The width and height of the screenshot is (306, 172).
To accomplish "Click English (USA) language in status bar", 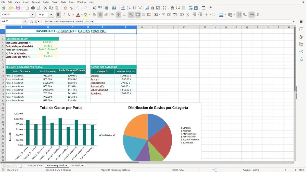I will pyautogui.click(x=178, y=170).
